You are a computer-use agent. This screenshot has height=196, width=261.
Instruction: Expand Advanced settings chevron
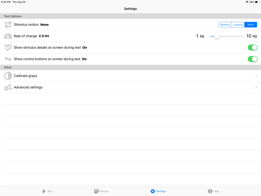click(256, 87)
